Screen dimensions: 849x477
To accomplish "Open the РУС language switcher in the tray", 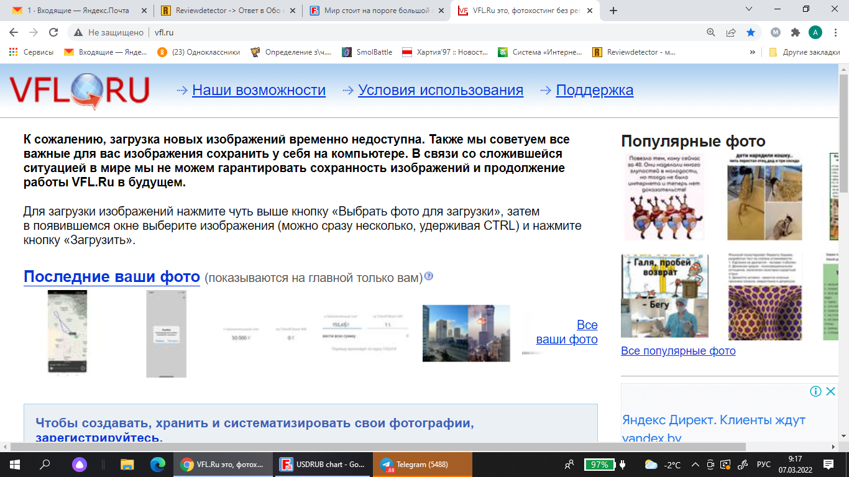I will tap(763, 465).
